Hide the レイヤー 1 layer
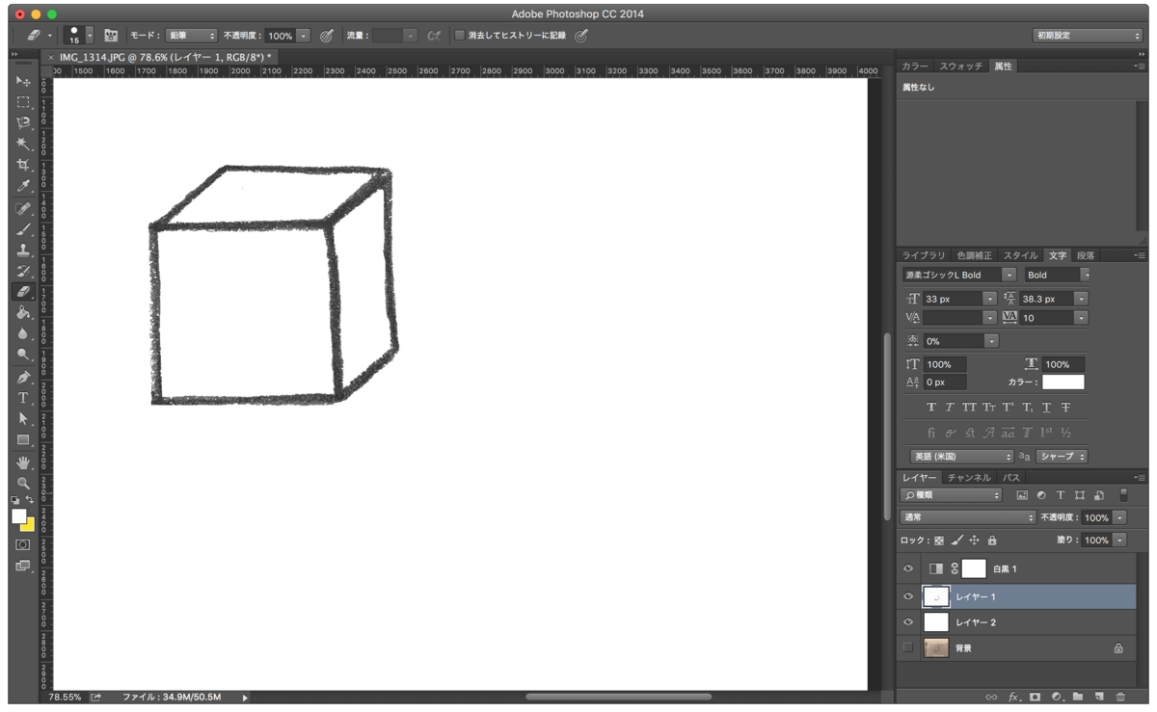 pyautogui.click(x=908, y=596)
